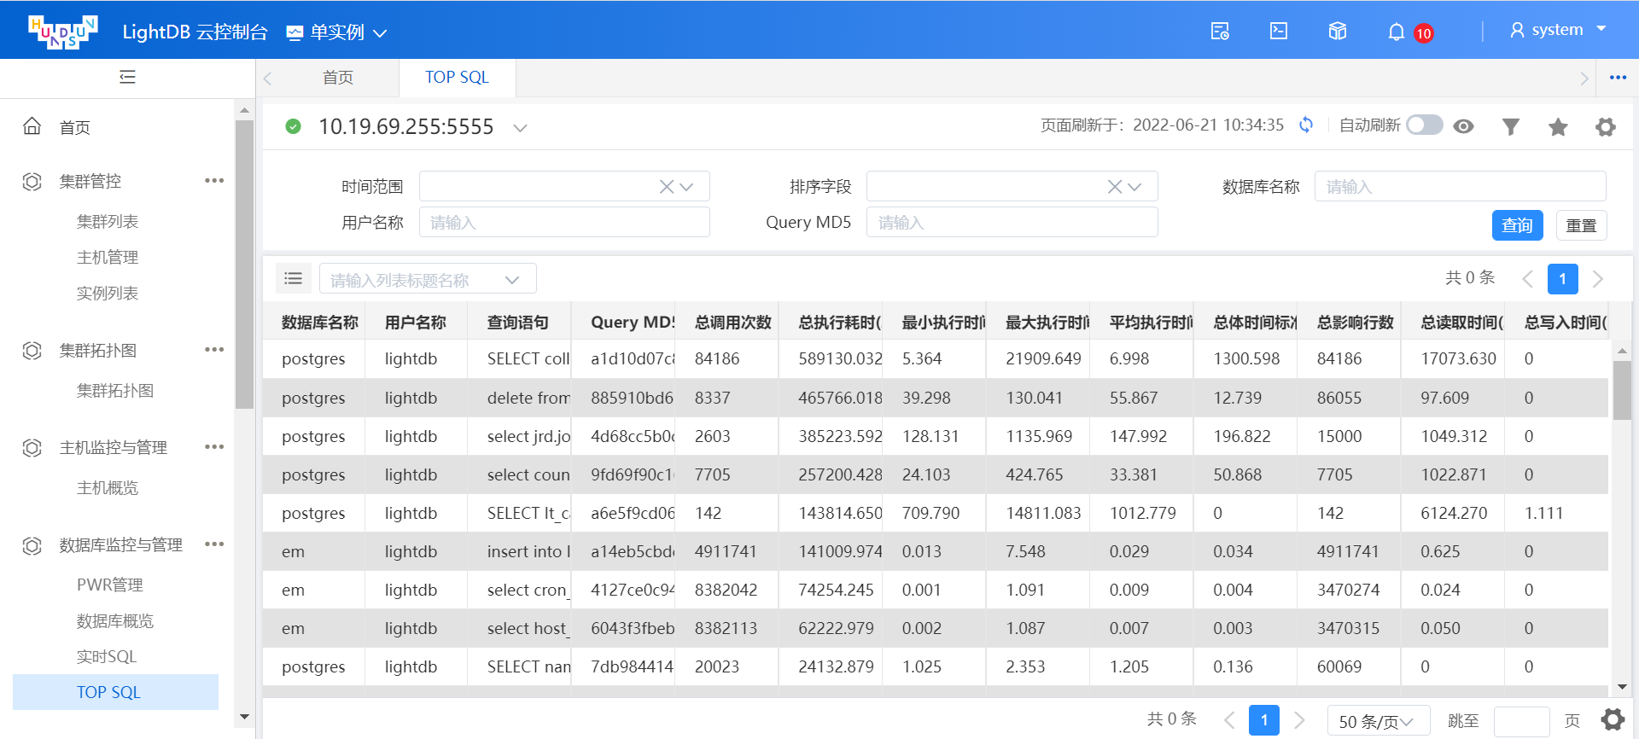The width and height of the screenshot is (1639, 739).
Task: Open the 50 条/页 page size dropdown
Action: pyautogui.click(x=1379, y=721)
